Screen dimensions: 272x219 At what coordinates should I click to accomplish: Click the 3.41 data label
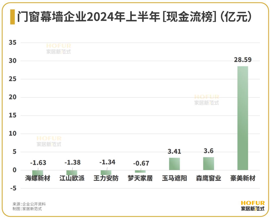coord(174,151)
